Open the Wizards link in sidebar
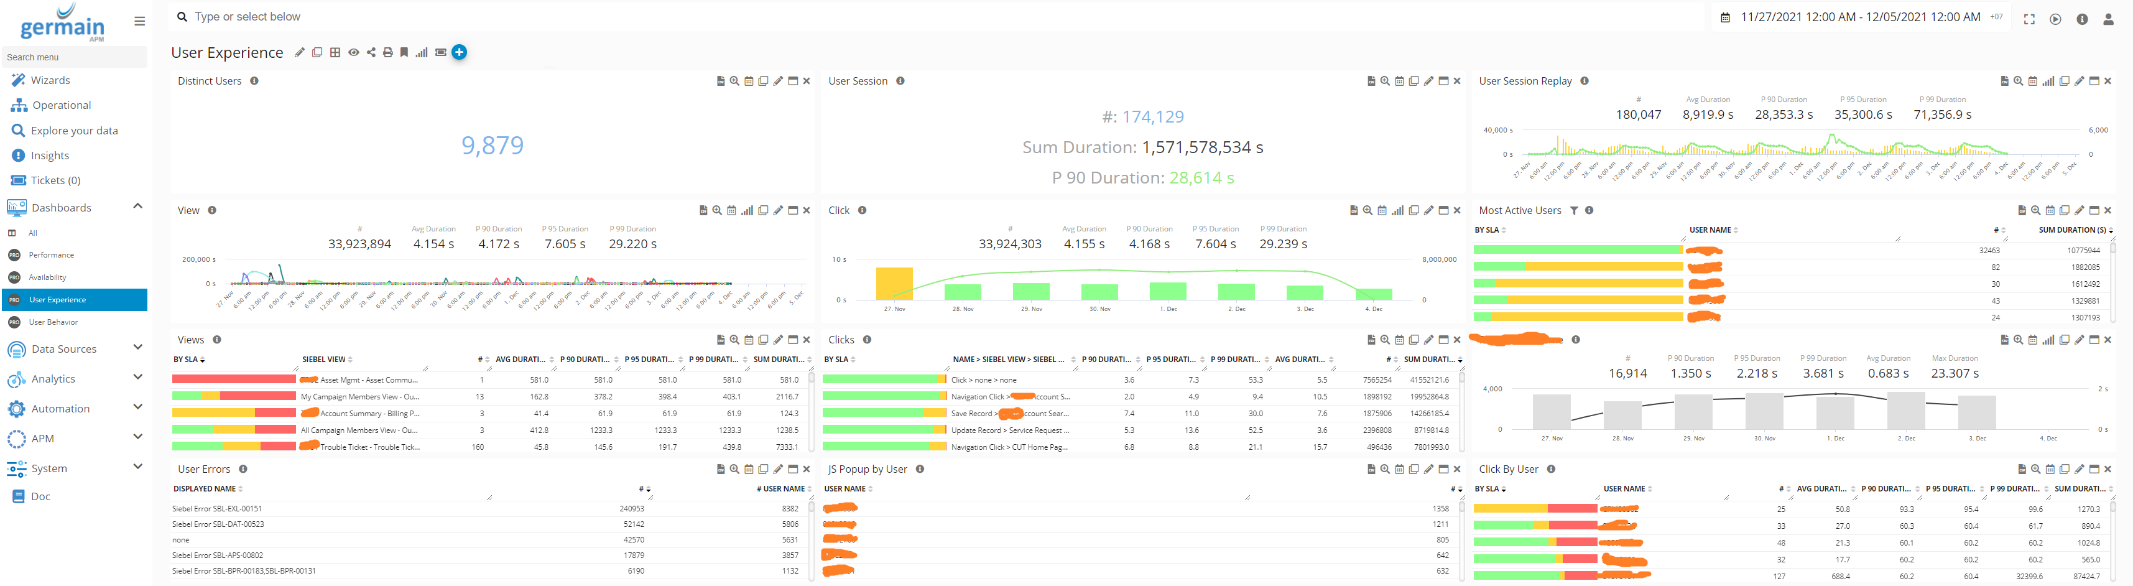This screenshot has height=586, width=2133. point(50,80)
